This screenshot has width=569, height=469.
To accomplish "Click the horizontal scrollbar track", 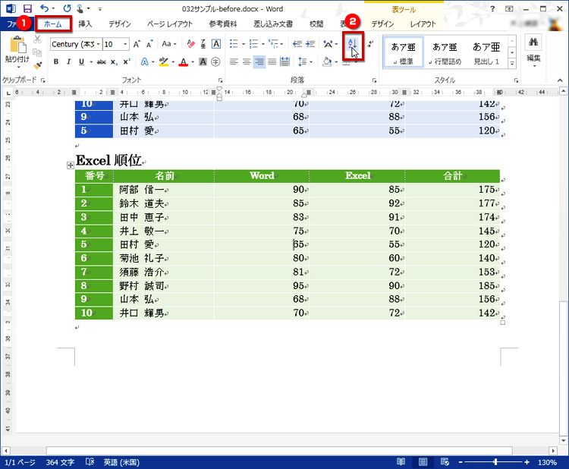I will click(279, 451).
